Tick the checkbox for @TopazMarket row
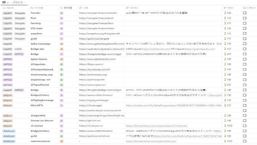This screenshot has height=145, width=257. tap(245, 85)
